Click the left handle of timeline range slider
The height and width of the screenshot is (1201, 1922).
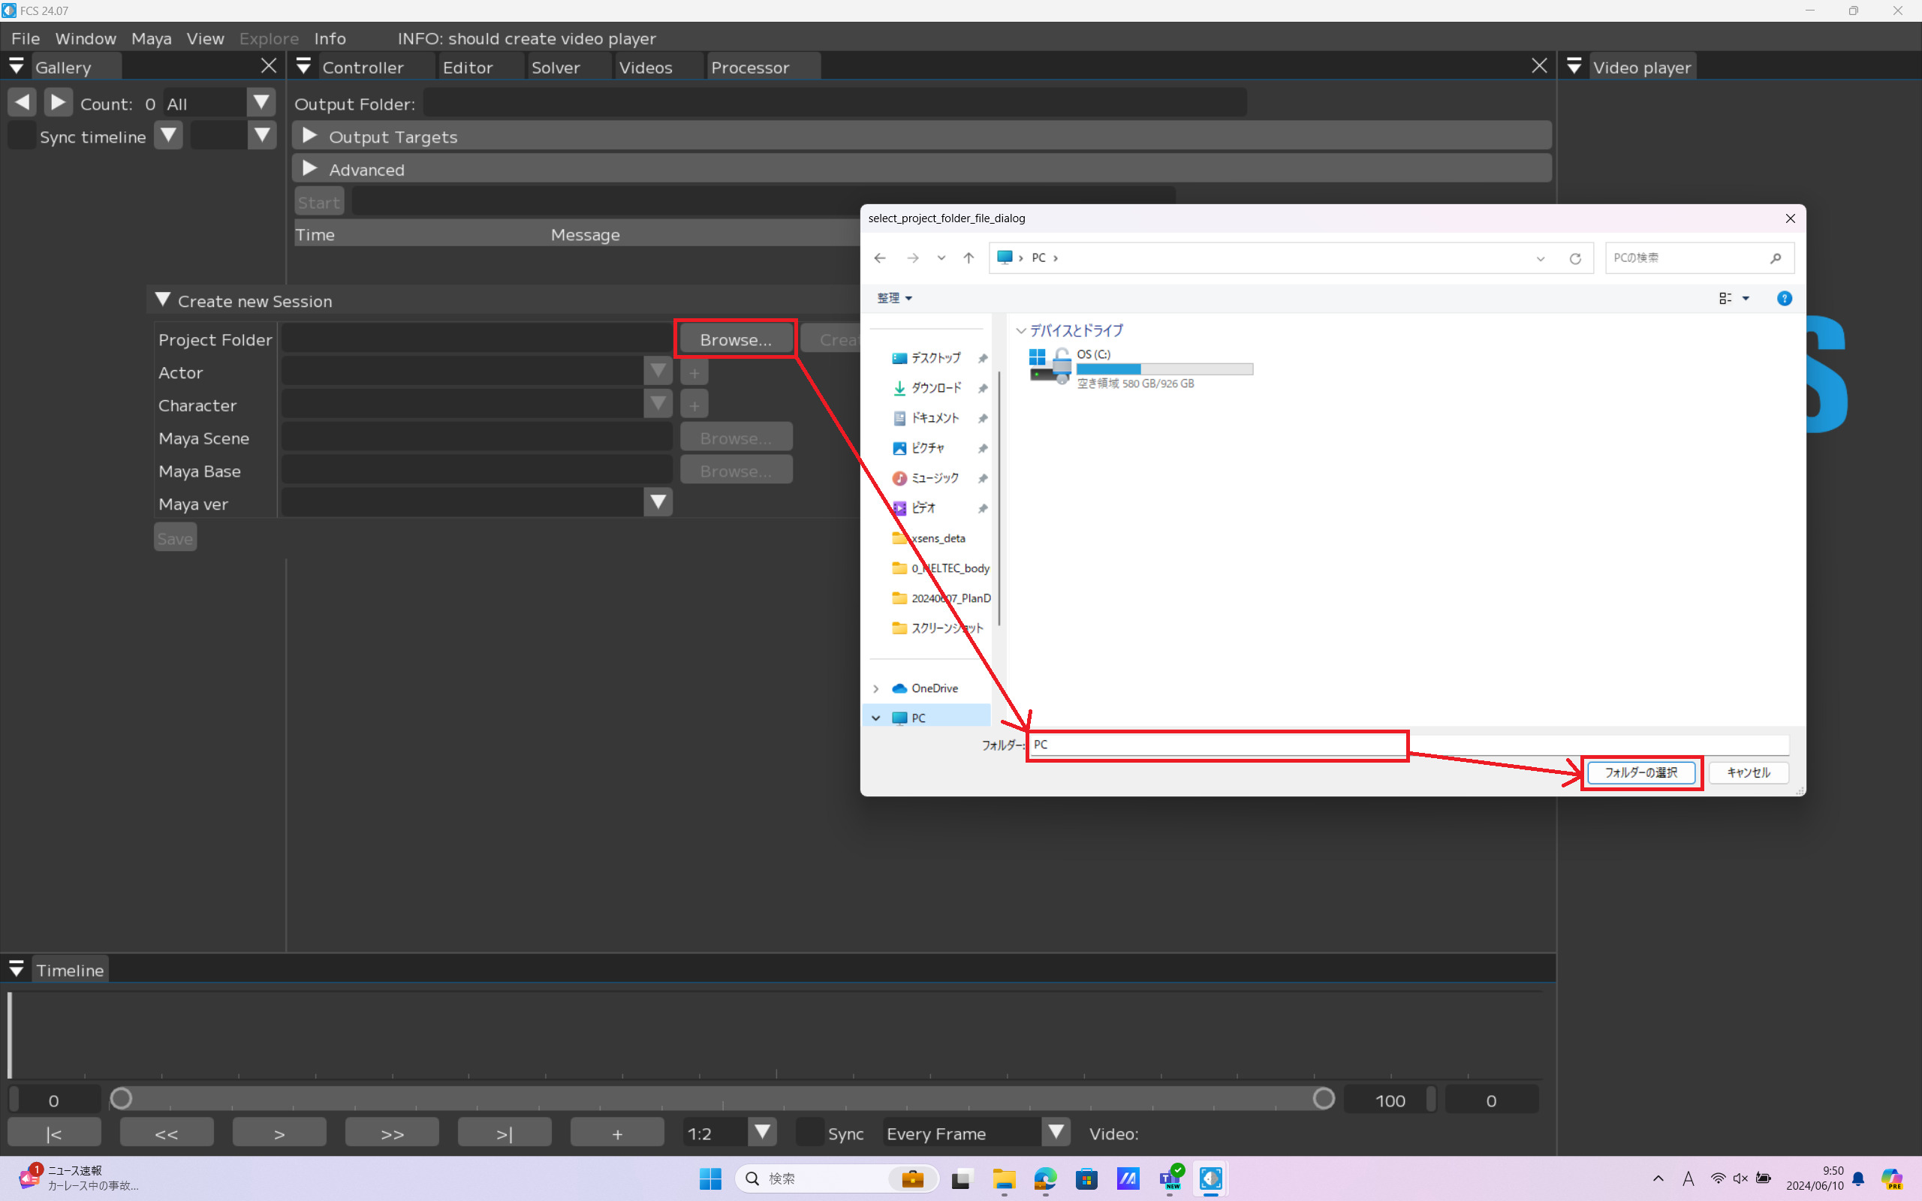(121, 1100)
